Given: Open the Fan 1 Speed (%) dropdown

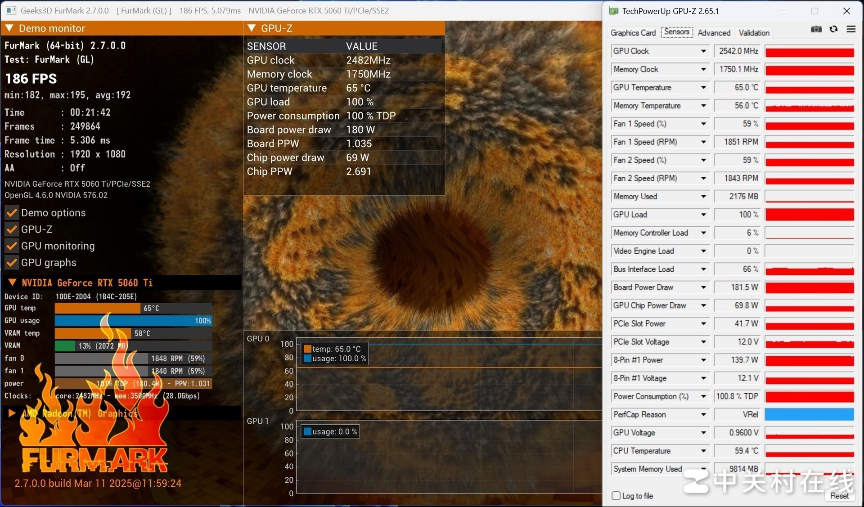Looking at the screenshot, I should click(703, 124).
